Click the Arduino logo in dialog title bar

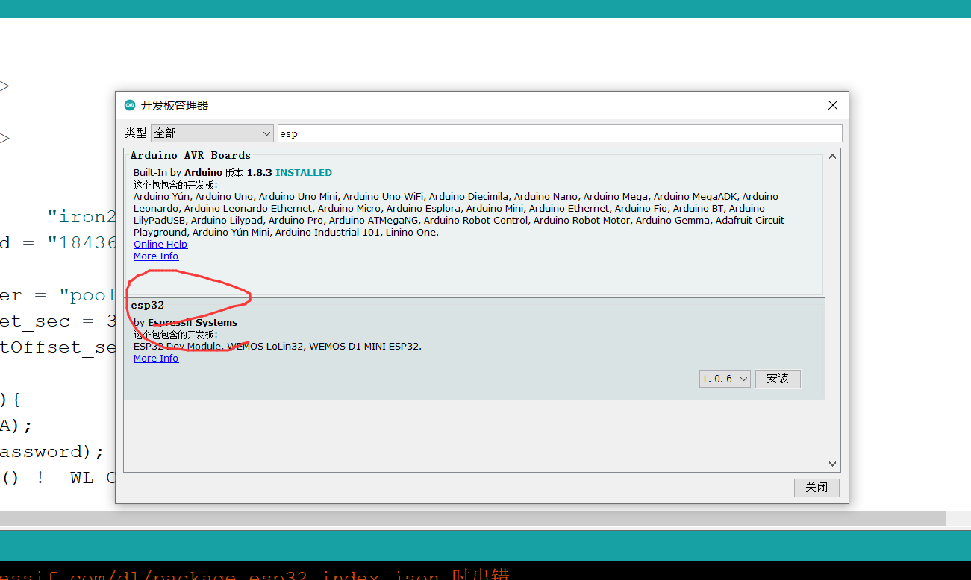coord(130,105)
